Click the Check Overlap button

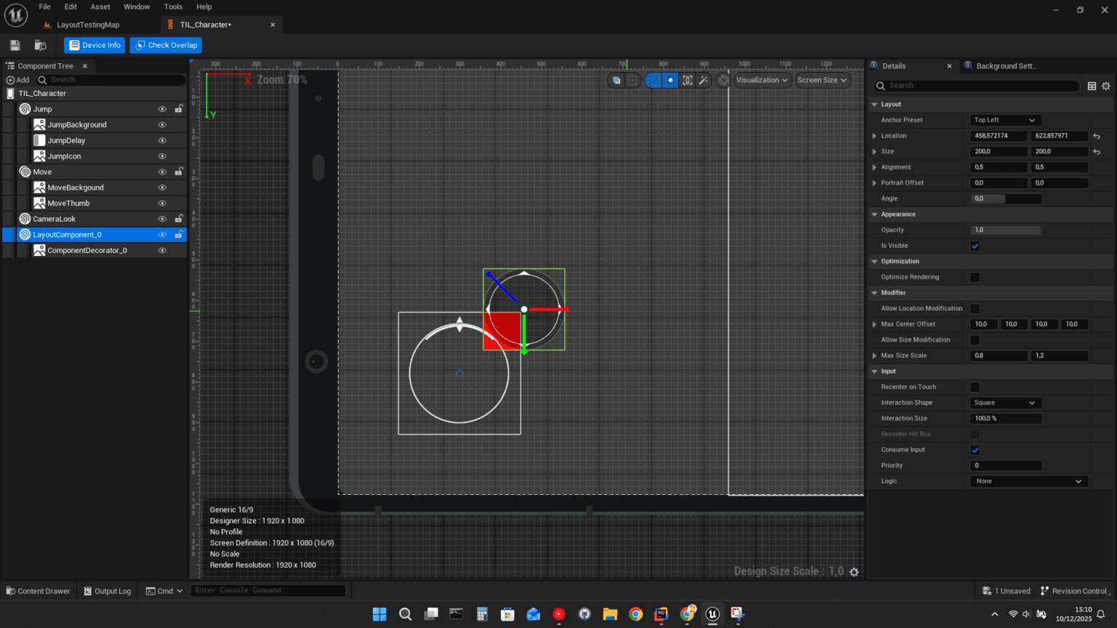166,45
